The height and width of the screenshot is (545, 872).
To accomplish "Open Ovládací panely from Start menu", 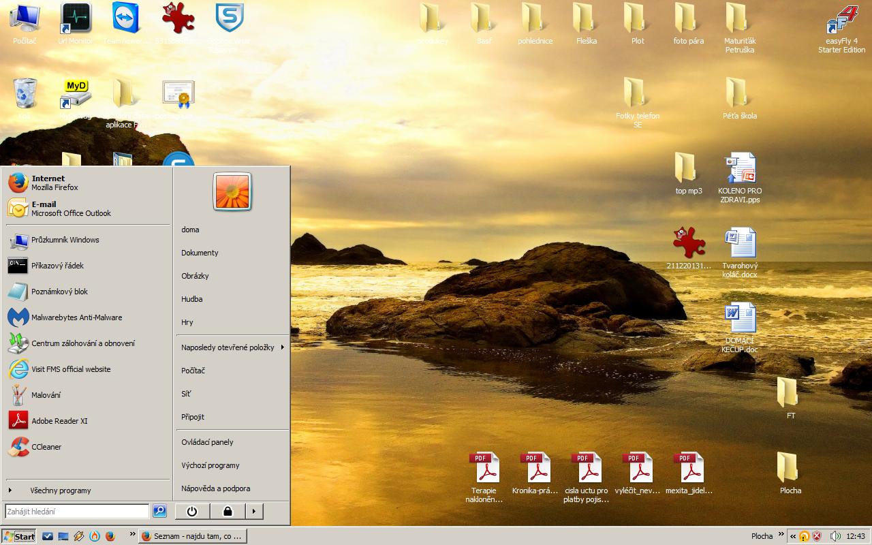I will pyautogui.click(x=207, y=442).
